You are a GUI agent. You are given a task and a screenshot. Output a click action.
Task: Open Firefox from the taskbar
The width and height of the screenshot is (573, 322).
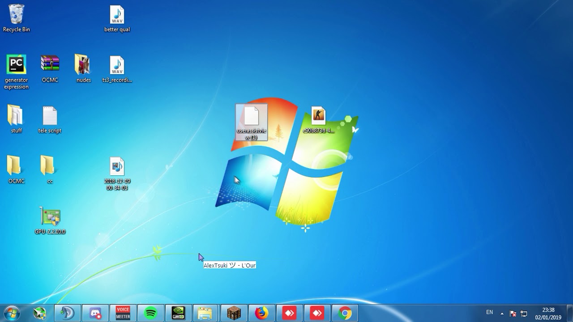[262, 313]
